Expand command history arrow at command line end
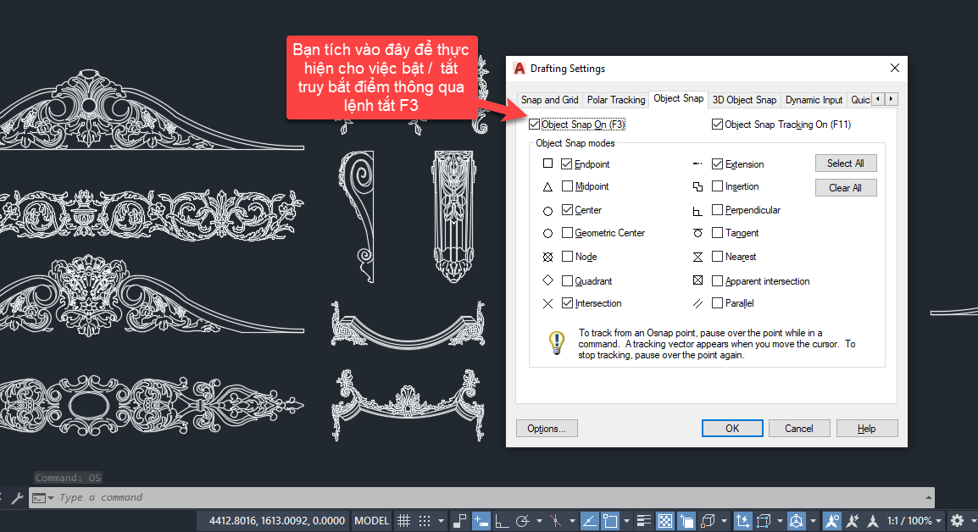This screenshot has height=532, width=978. coord(929,498)
